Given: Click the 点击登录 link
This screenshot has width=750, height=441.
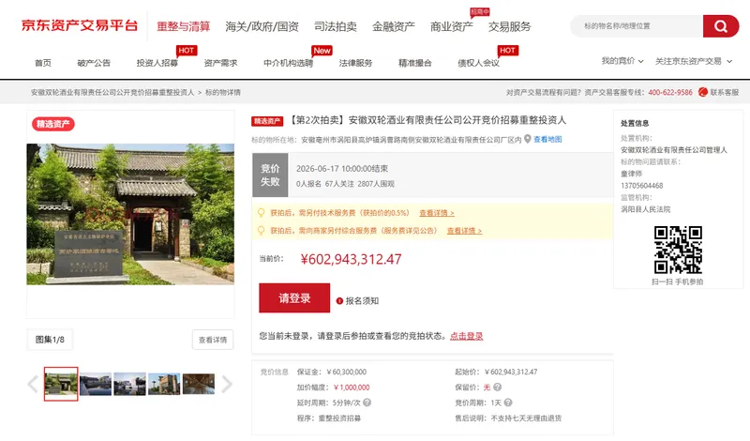Looking at the screenshot, I should point(466,336).
